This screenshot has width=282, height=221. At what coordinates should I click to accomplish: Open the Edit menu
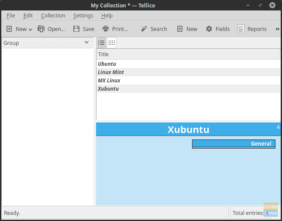(28, 16)
